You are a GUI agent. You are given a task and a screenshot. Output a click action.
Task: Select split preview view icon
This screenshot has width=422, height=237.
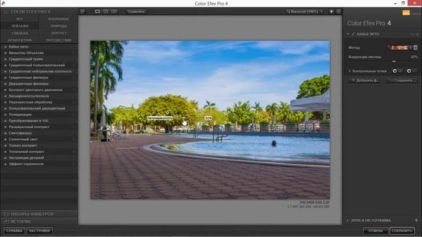[105, 12]
